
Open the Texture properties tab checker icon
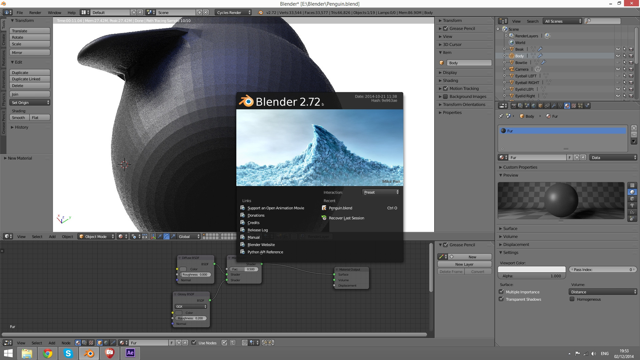574,106
